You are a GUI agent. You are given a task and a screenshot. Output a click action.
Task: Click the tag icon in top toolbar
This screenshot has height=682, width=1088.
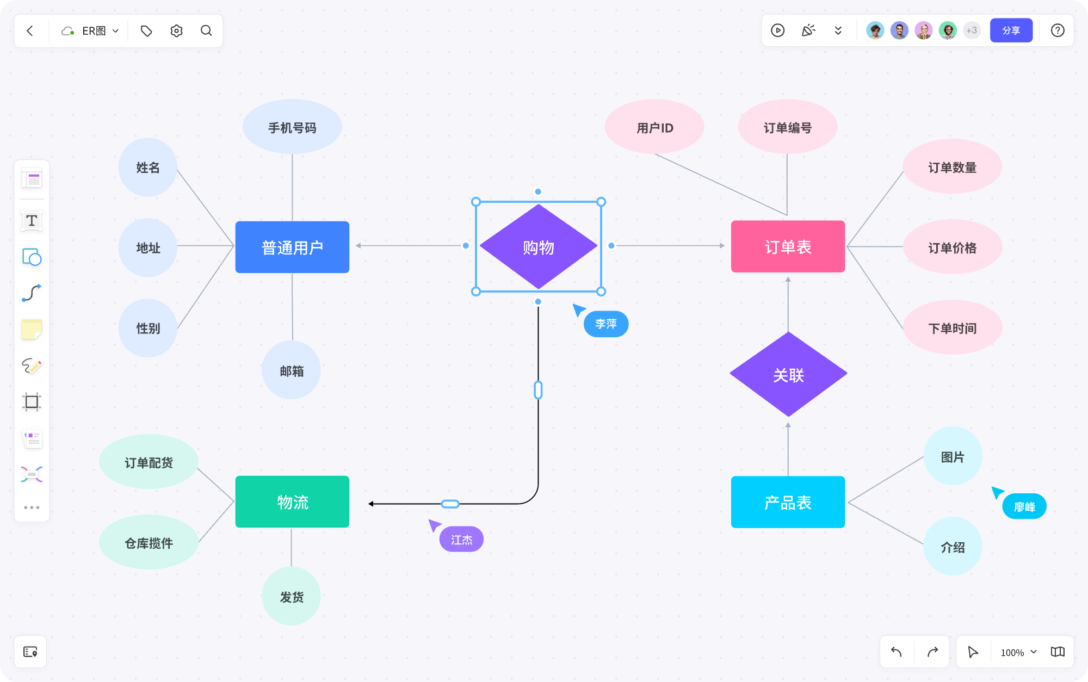click(146, 31)
